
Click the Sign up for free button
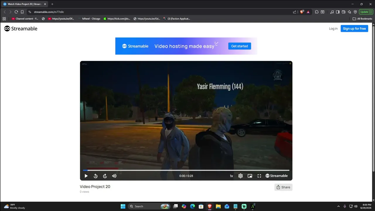tap(354, 28)
